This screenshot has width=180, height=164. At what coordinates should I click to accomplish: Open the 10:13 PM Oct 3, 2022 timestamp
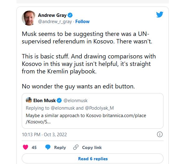pos(44,135)
